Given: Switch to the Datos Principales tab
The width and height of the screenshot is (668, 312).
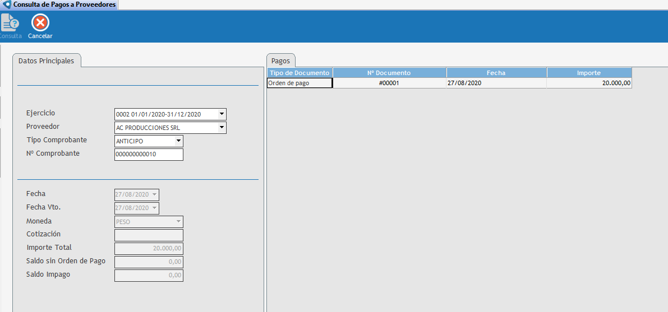Looking at the screenshot, I should (46, 60).
